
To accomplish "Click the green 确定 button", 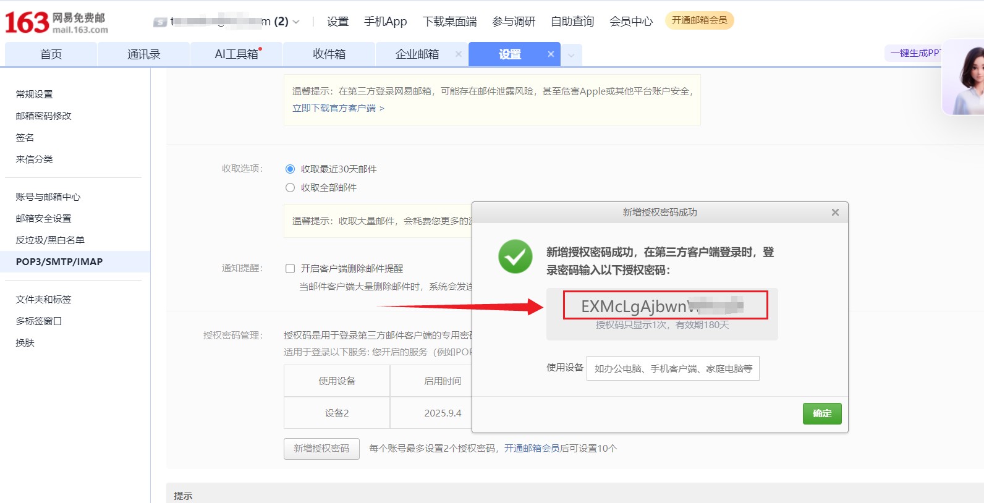I will coord(821,413).
